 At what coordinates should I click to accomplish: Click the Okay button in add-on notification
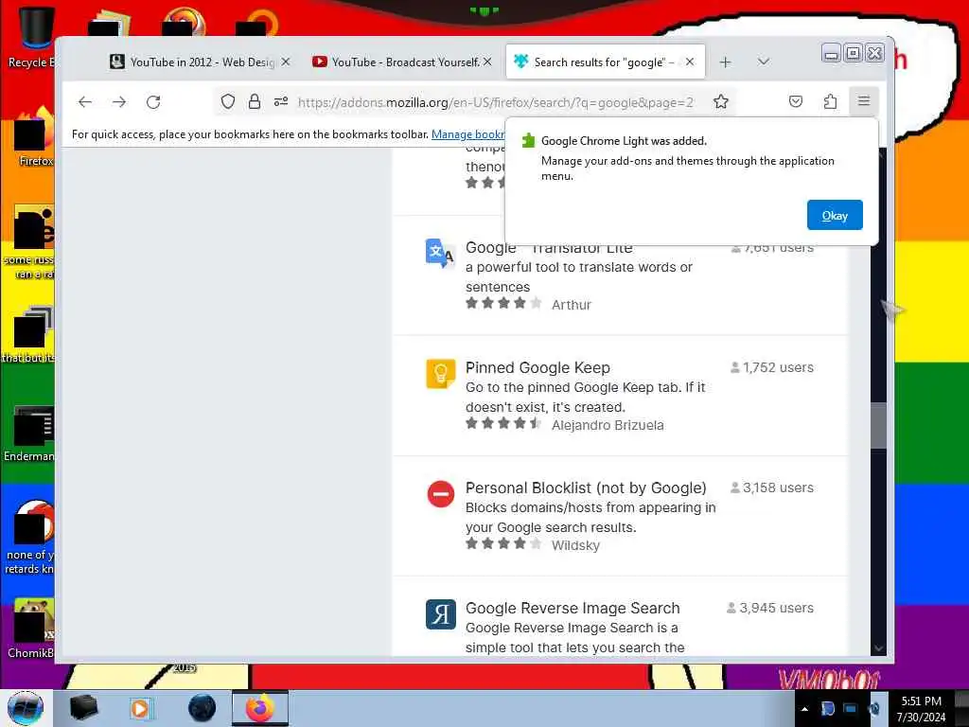835,215
